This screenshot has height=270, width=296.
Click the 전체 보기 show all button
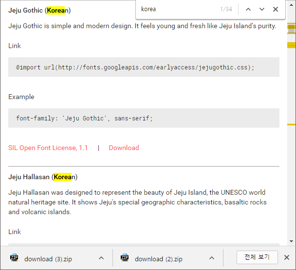[x=257, y=257]
